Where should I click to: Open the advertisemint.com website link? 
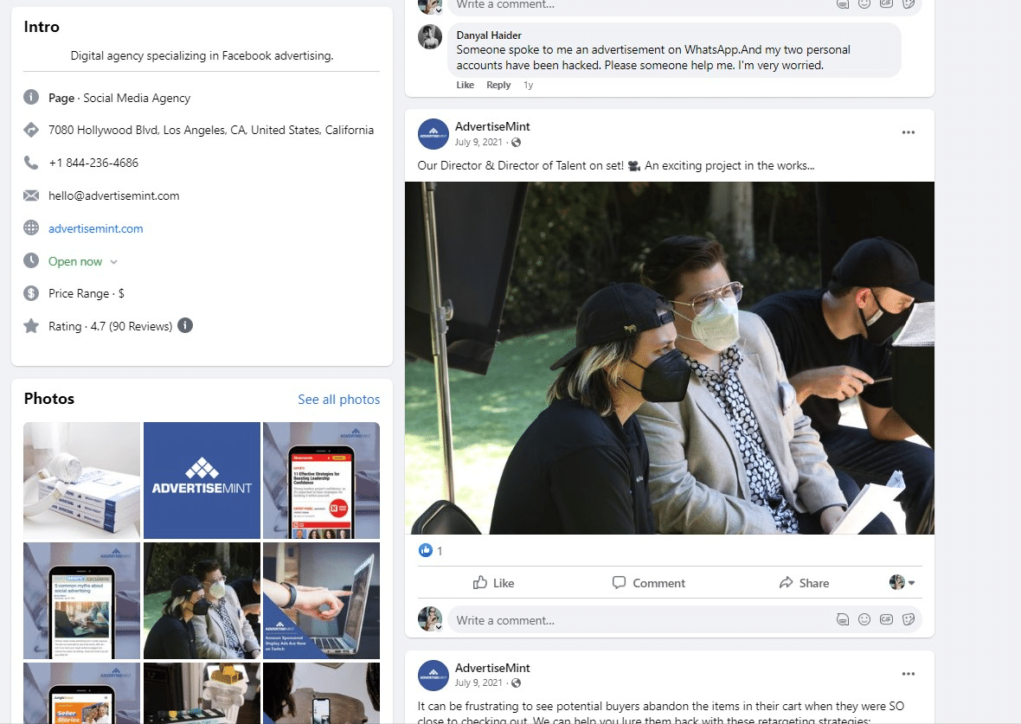[x=96, y=228]
